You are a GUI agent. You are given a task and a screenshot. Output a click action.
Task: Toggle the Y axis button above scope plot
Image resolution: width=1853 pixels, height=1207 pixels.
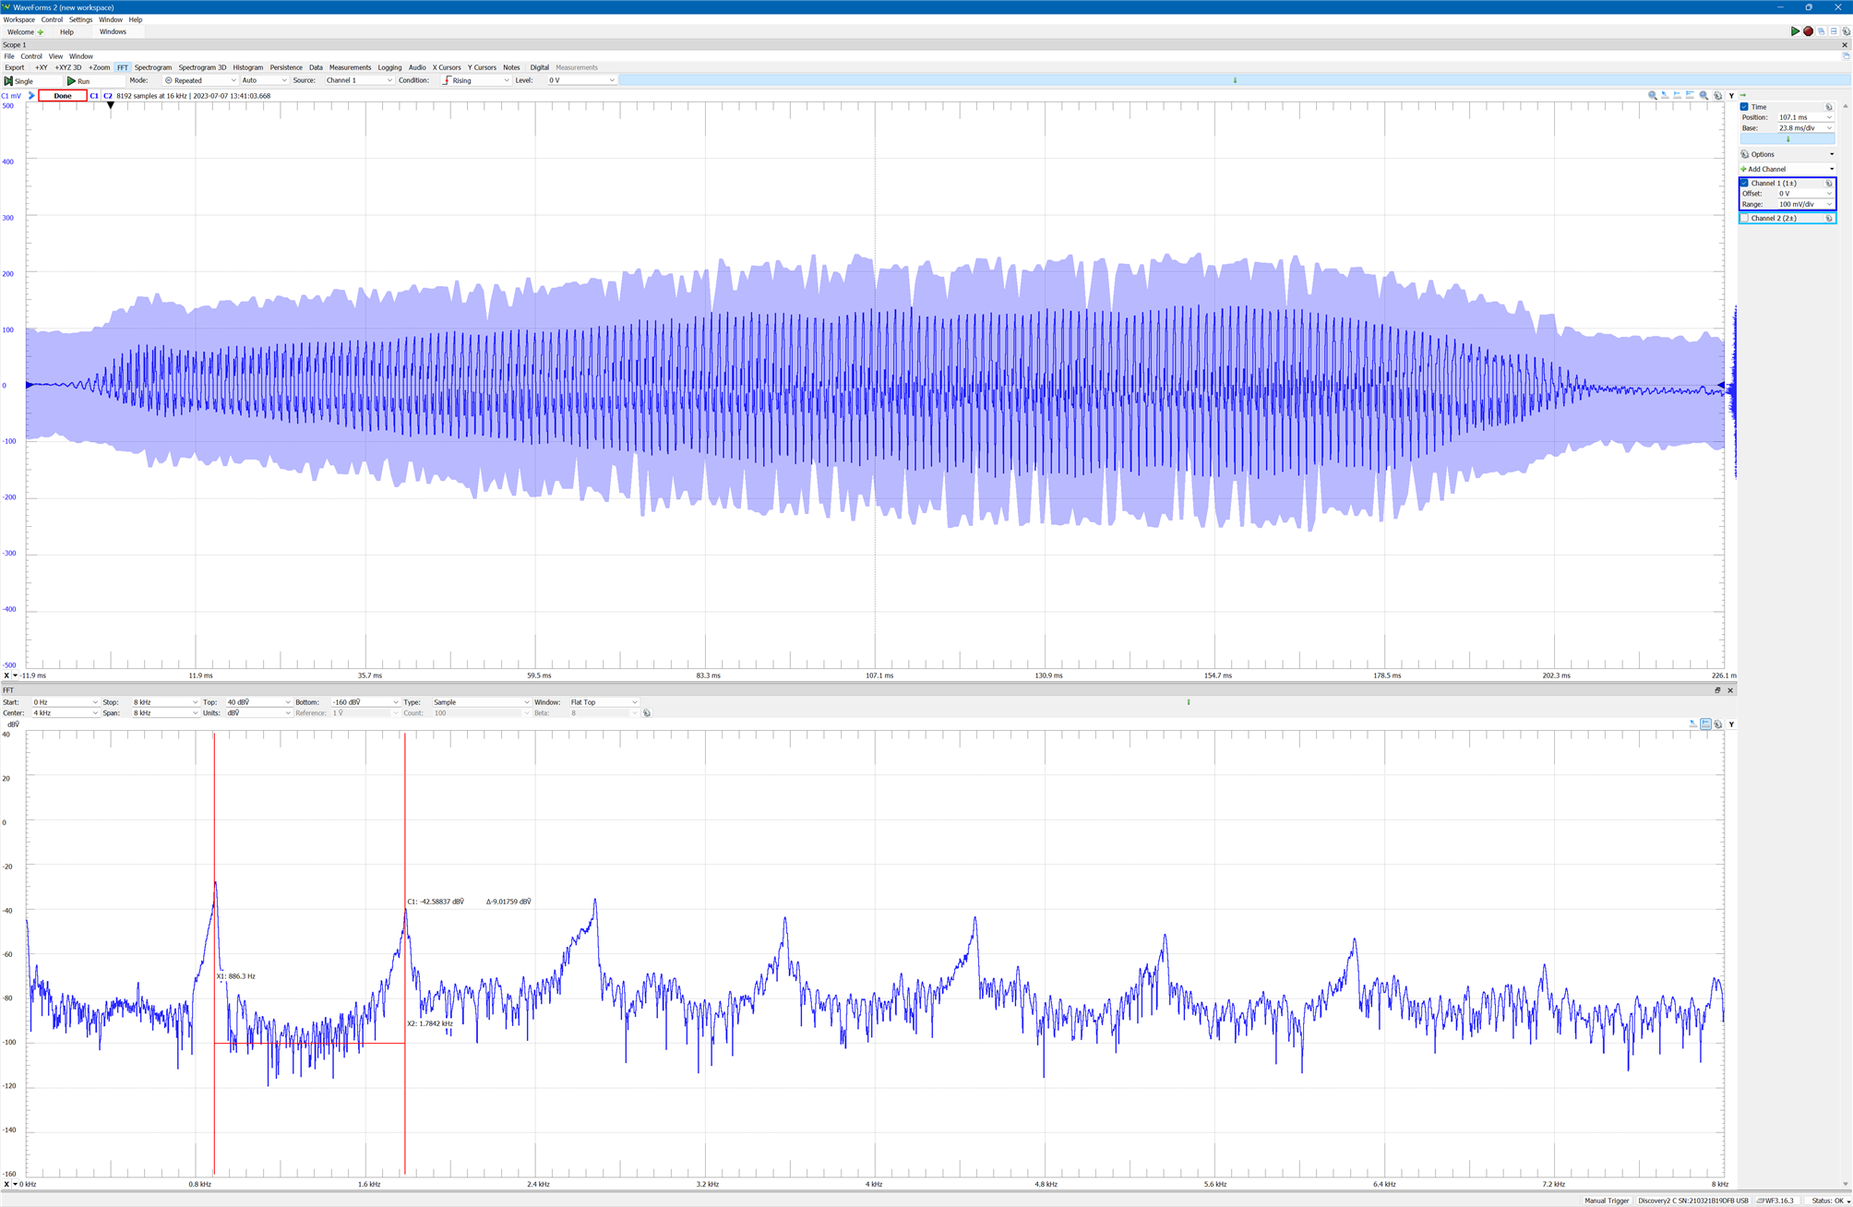(1731, 95)
